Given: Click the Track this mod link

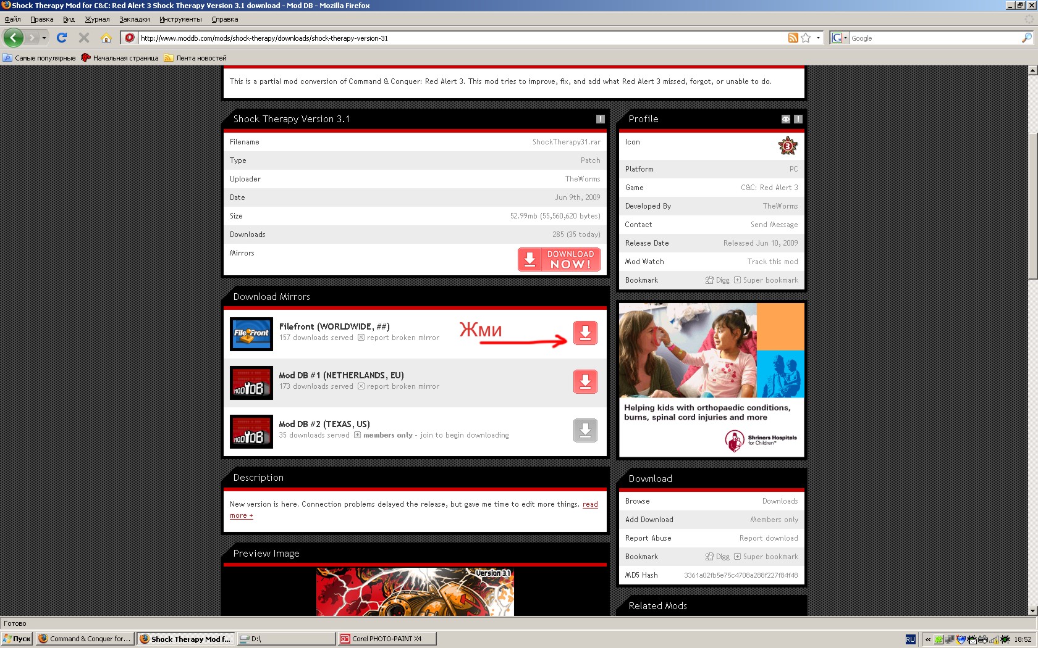Looking at the screenshot, I should (772, 262).
